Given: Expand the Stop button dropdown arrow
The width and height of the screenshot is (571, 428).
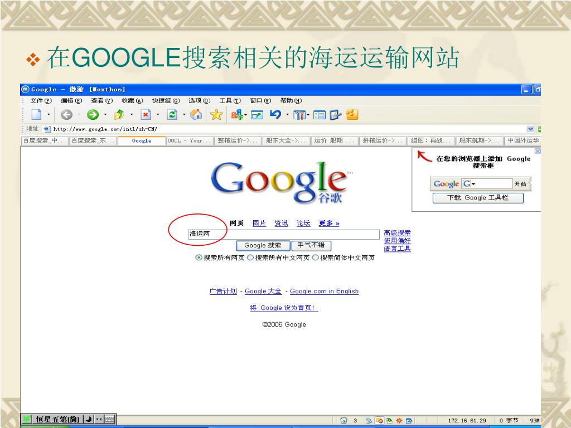Looking at the screenshot, I should [x=158, y=115].
